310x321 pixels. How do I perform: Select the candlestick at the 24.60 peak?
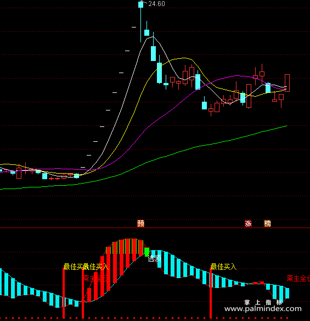coord(140,21)
